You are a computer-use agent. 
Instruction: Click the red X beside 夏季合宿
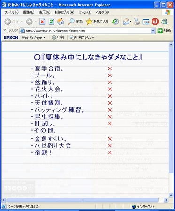(110, 68)
